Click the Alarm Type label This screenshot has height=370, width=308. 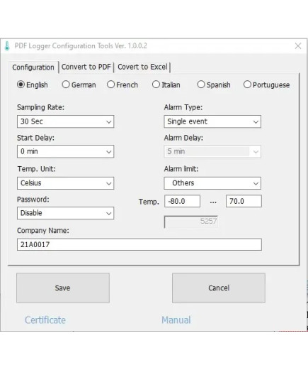point(183,107)
